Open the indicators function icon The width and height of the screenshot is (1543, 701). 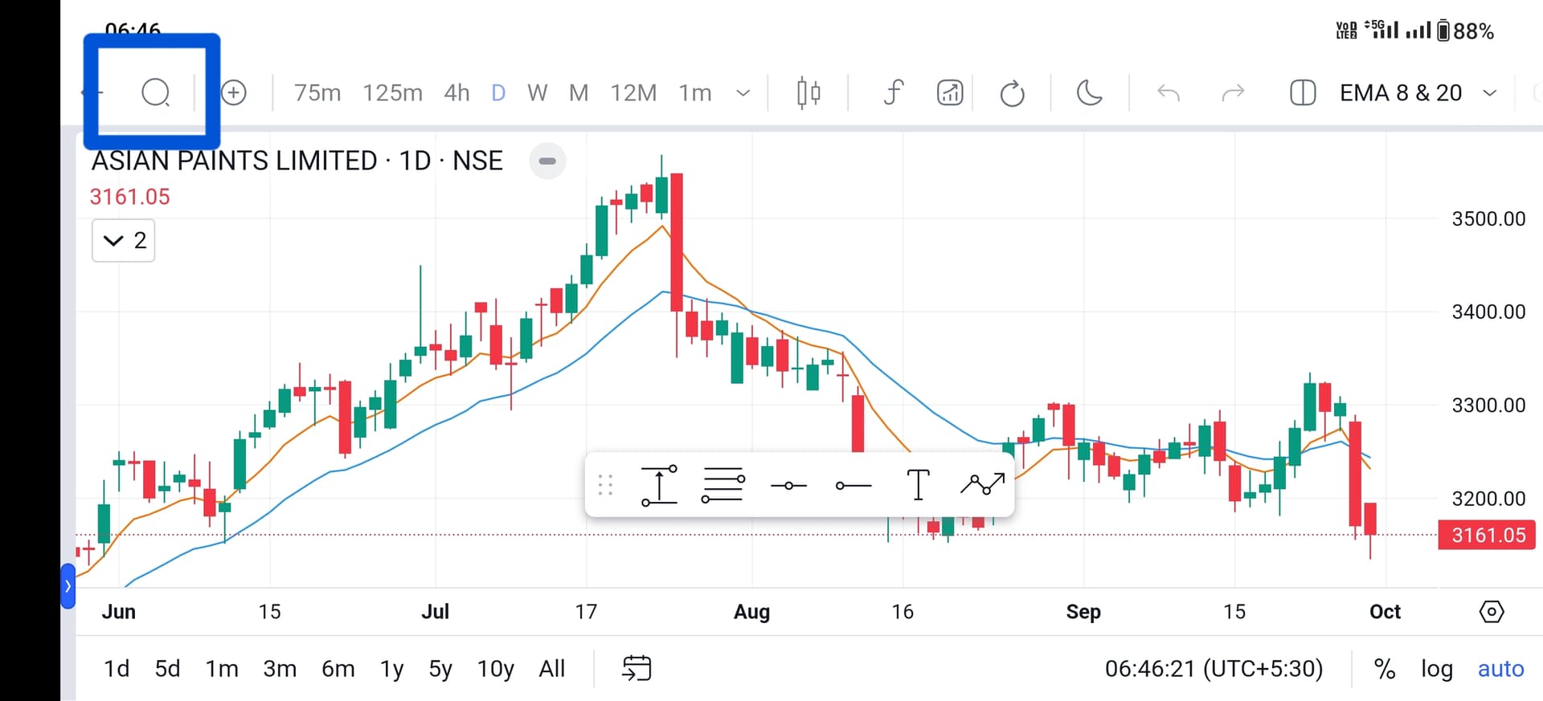(x=893, y=93)
